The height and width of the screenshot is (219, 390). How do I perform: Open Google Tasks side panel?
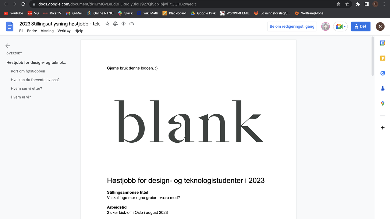tap(383, 73)
